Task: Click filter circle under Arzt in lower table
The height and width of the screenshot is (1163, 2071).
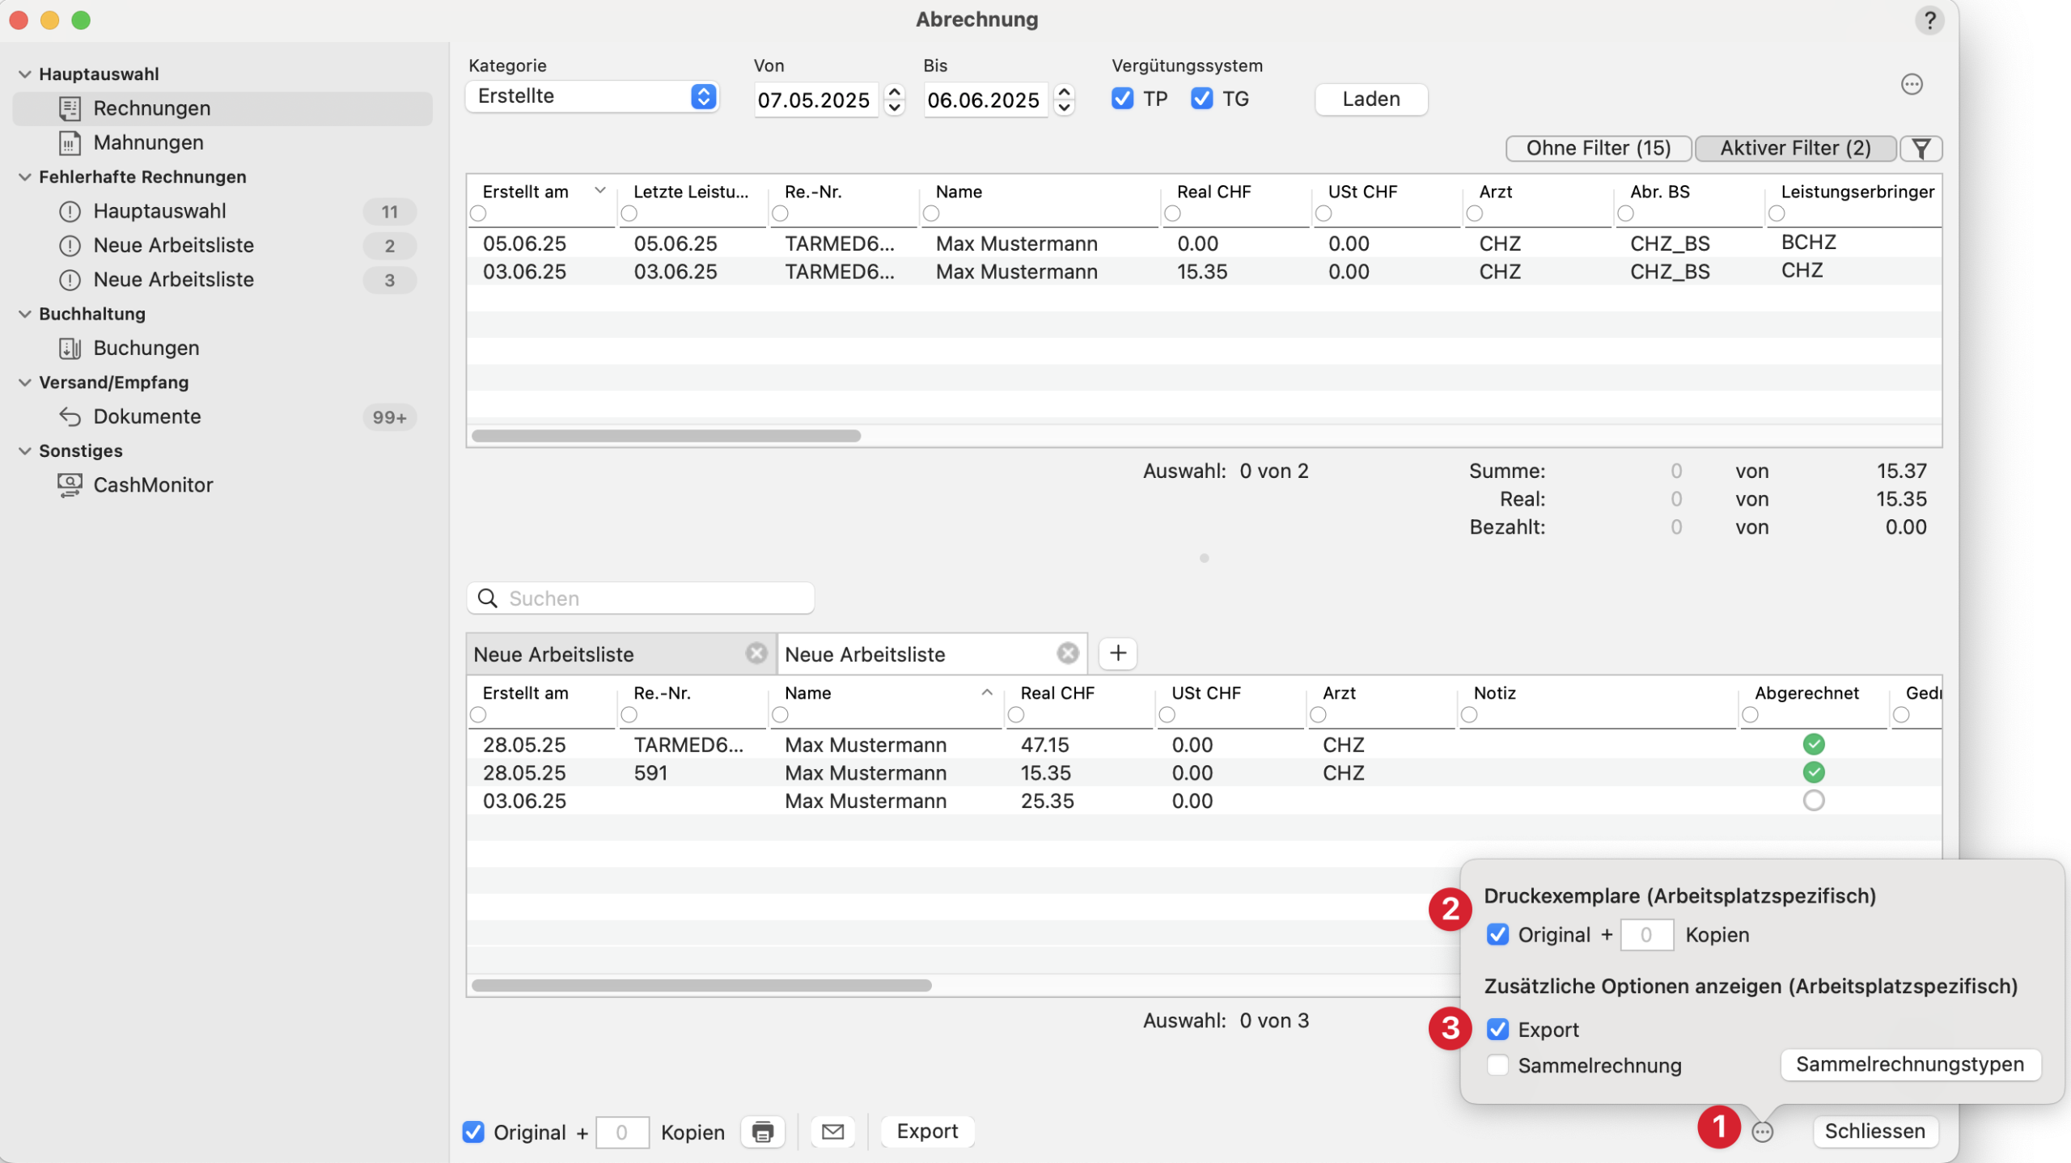Action: tap(1318, 715)
